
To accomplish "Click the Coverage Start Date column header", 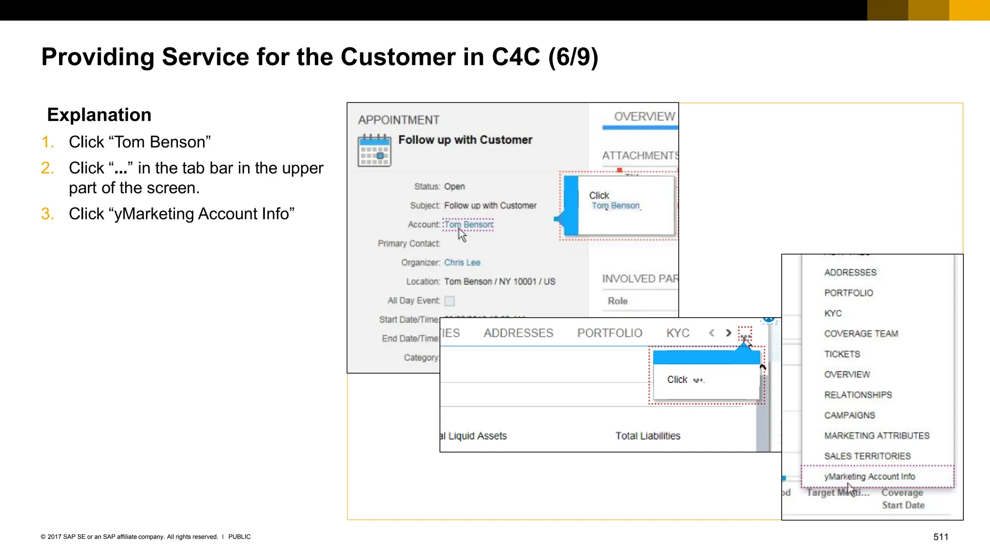I will point(903,498).
